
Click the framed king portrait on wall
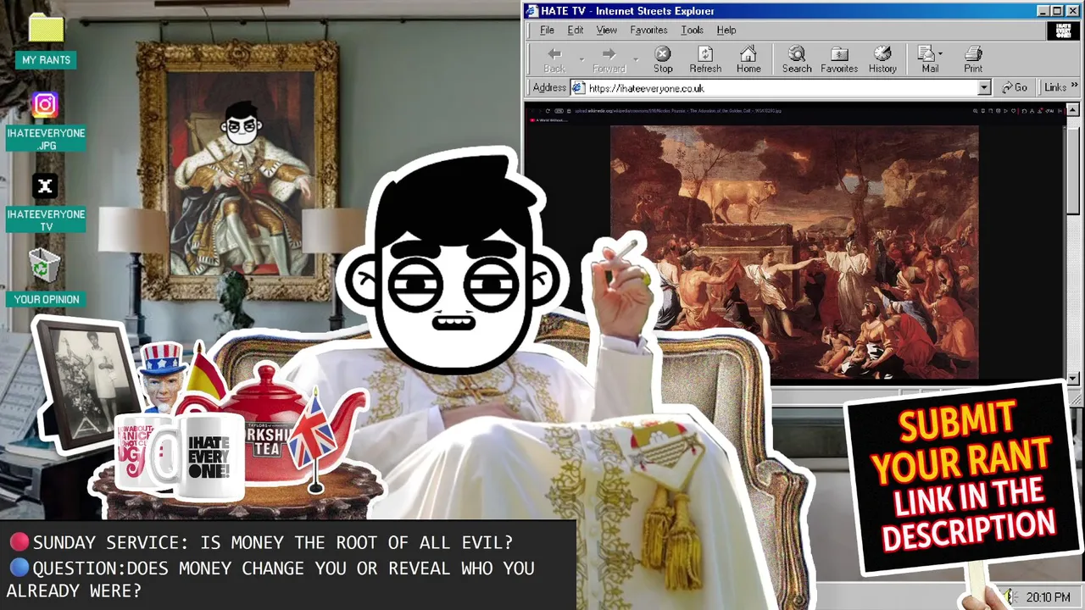point(238,170)
